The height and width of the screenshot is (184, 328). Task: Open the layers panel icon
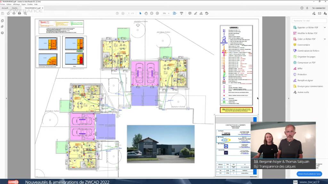click(x=3, y=33)
